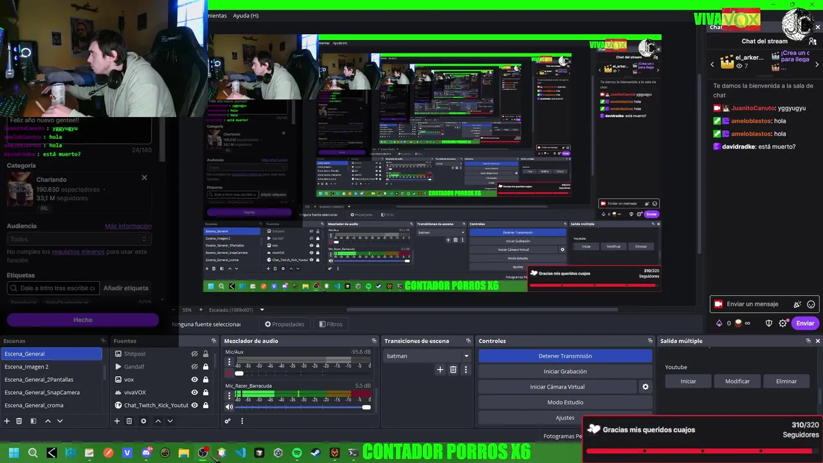
Task: Hide the vox source
Action: 194,379
